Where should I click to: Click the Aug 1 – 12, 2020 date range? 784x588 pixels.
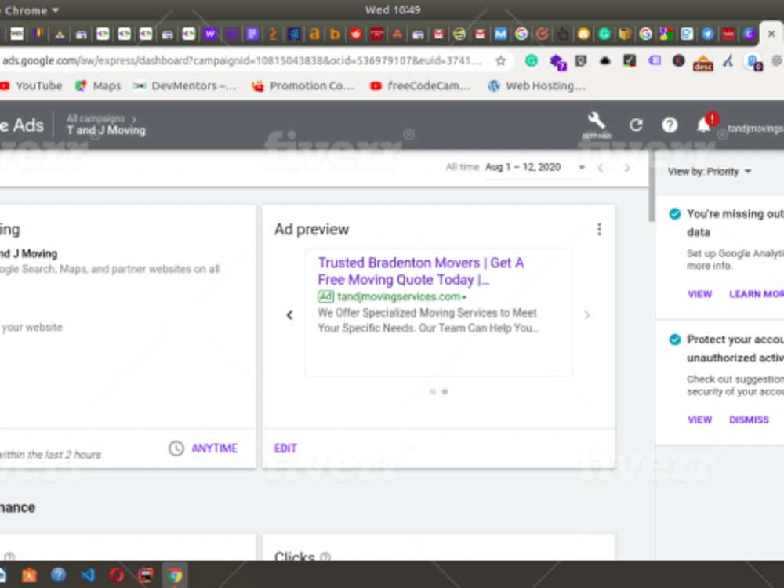coord(523,167)
